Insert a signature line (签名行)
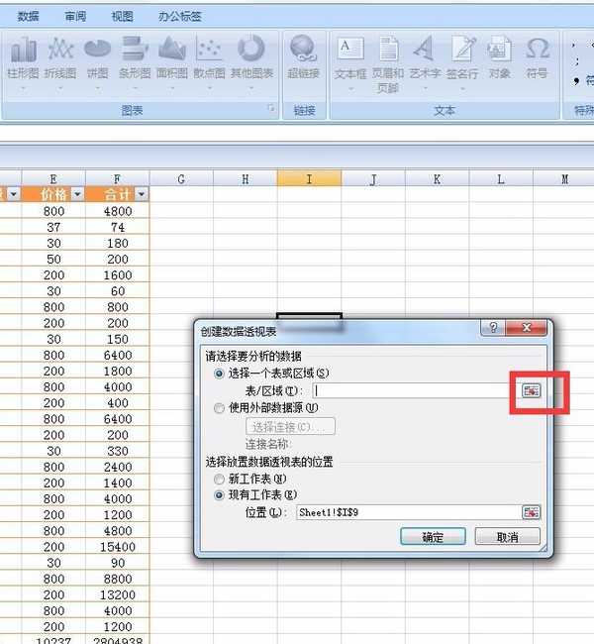The width and height of the screenshot is (594, 644). pos(462,61)
